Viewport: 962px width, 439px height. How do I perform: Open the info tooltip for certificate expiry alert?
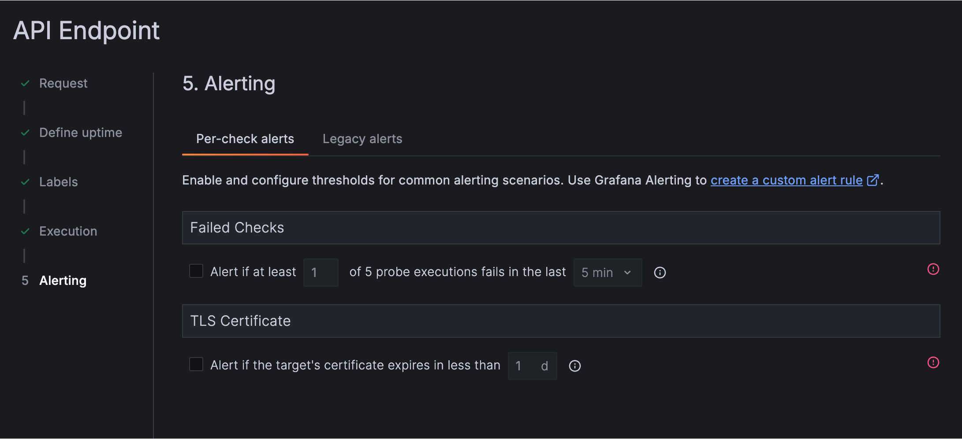[x=575, y=365]
